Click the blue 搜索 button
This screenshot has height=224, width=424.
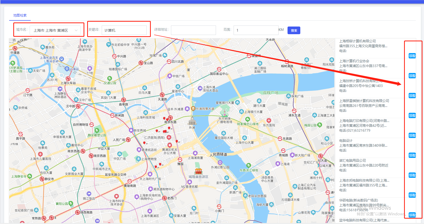coord(294,30)
